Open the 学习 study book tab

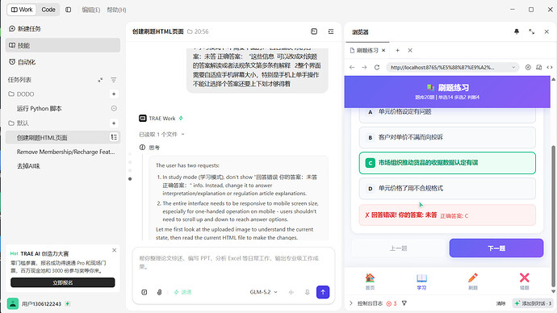(x=421, y=281)
